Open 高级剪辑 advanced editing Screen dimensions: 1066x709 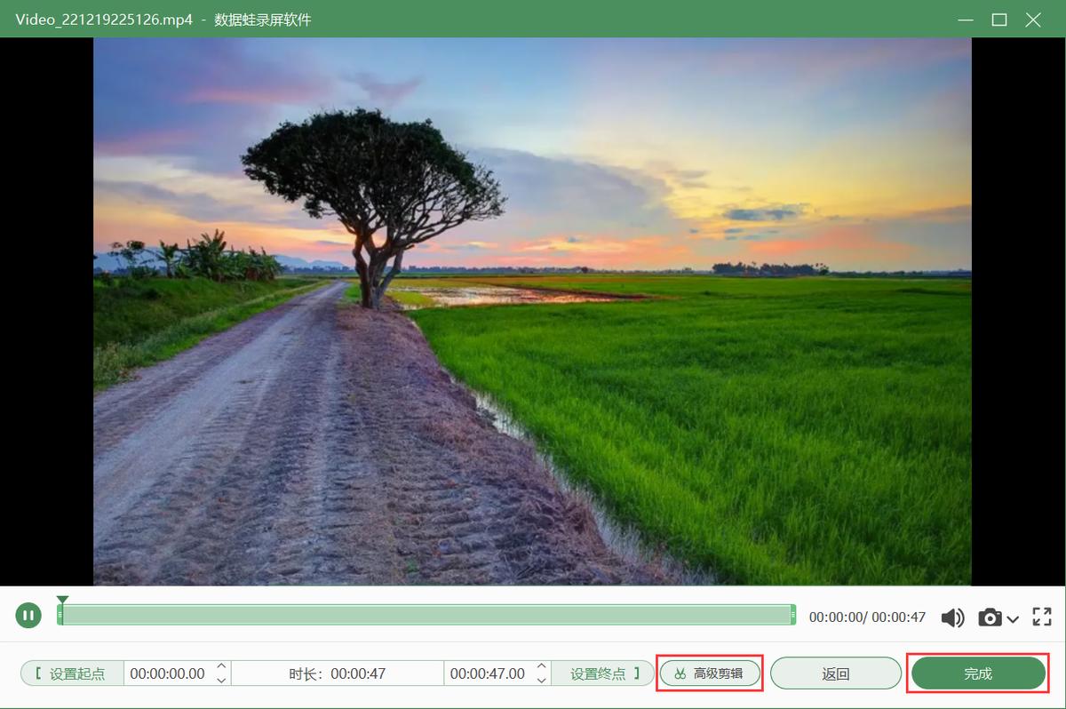(x=710, y=673)
